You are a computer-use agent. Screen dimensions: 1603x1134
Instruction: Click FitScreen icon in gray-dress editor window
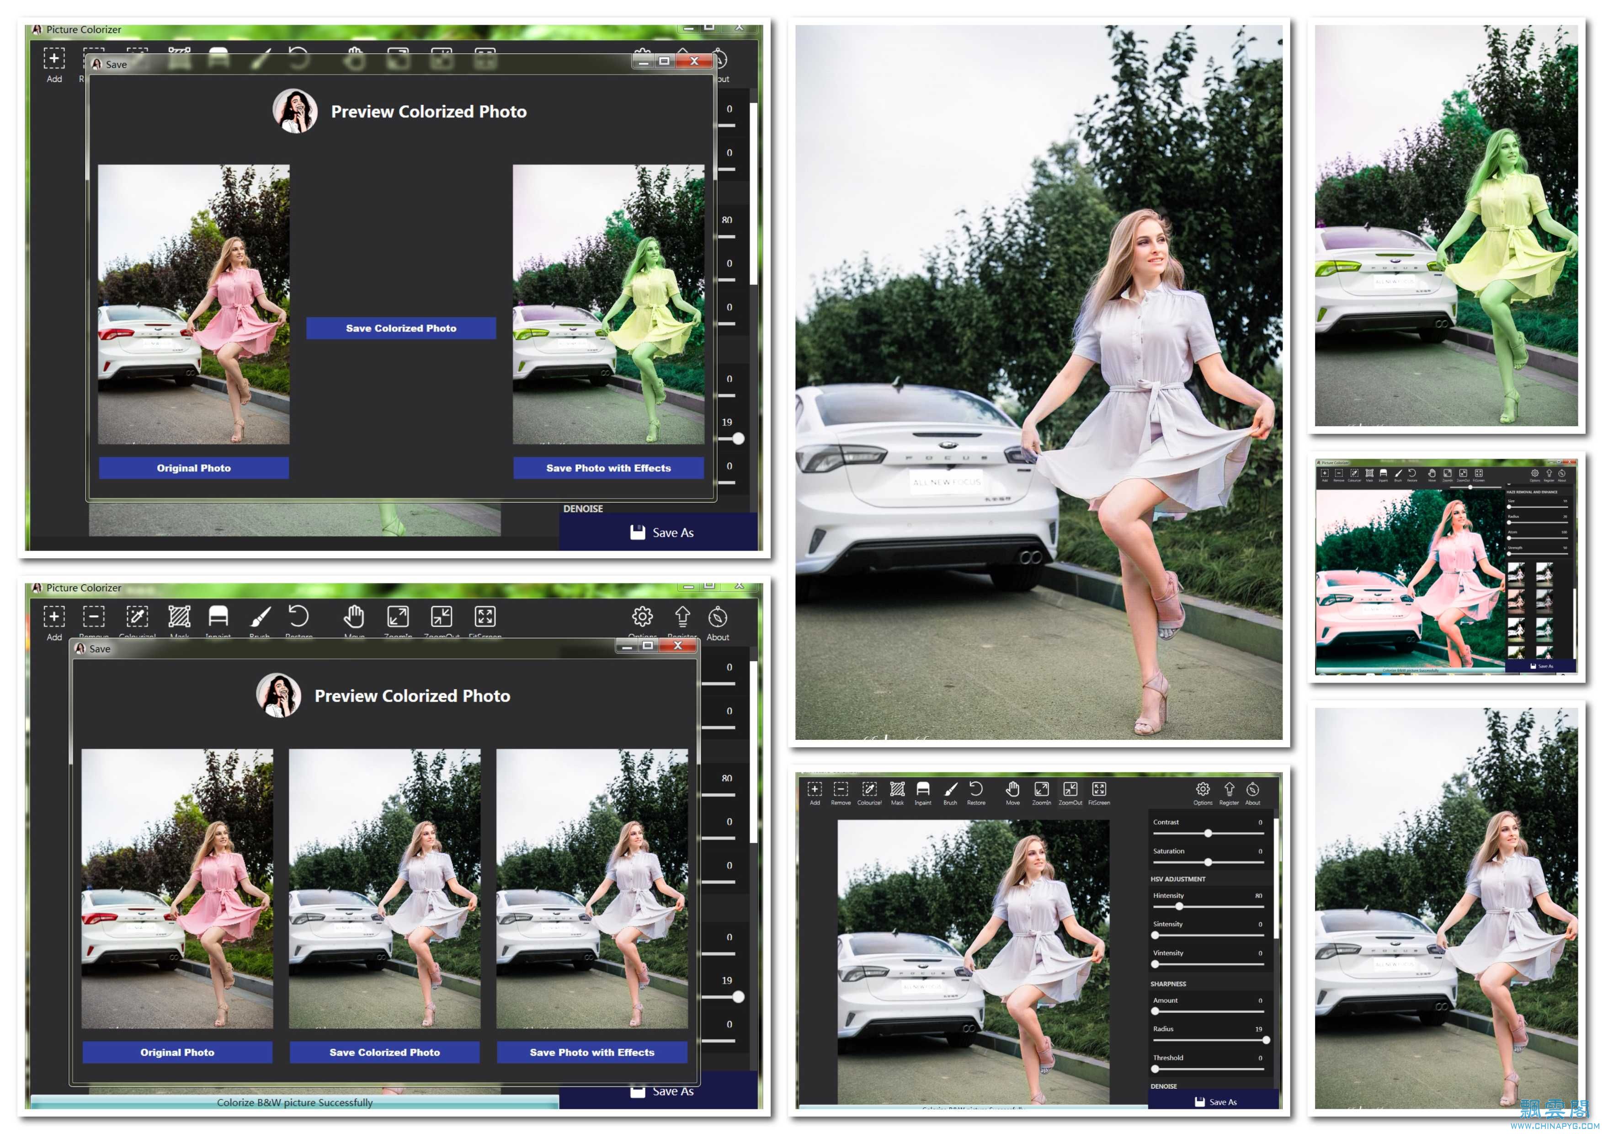click(1099, 789)
